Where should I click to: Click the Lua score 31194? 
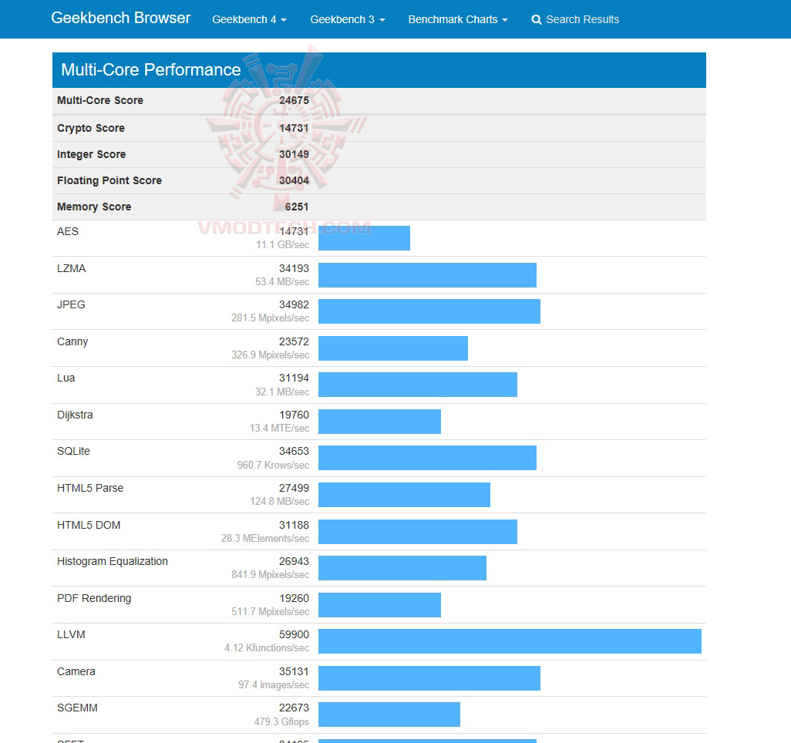(x=294, y=378)
